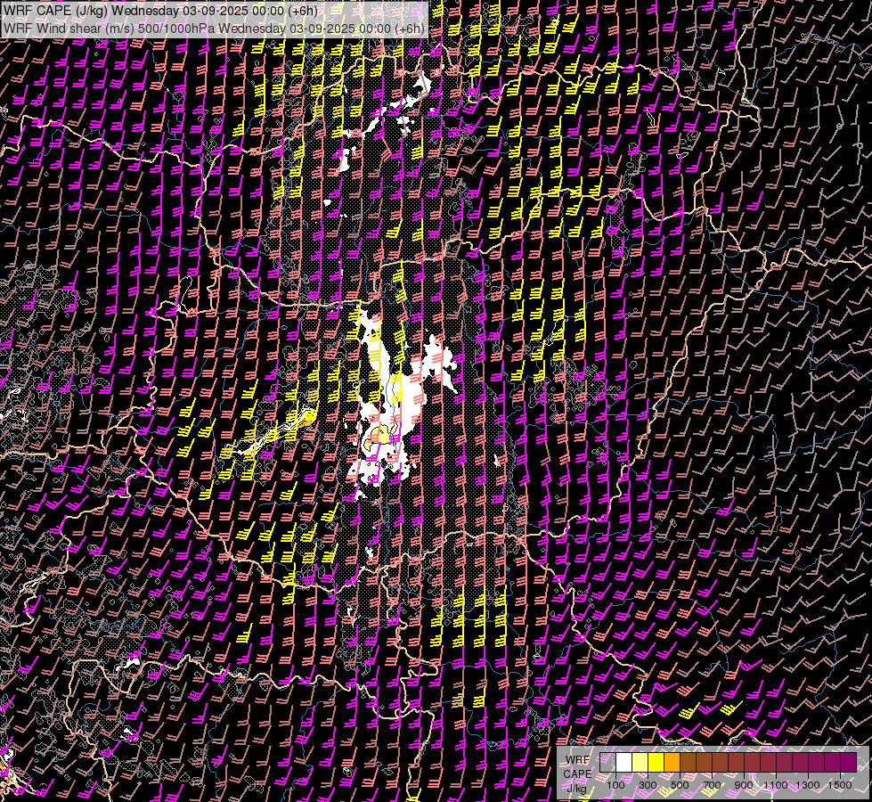
Task: Select the first grey swatch in the legend
Action: 607,762
